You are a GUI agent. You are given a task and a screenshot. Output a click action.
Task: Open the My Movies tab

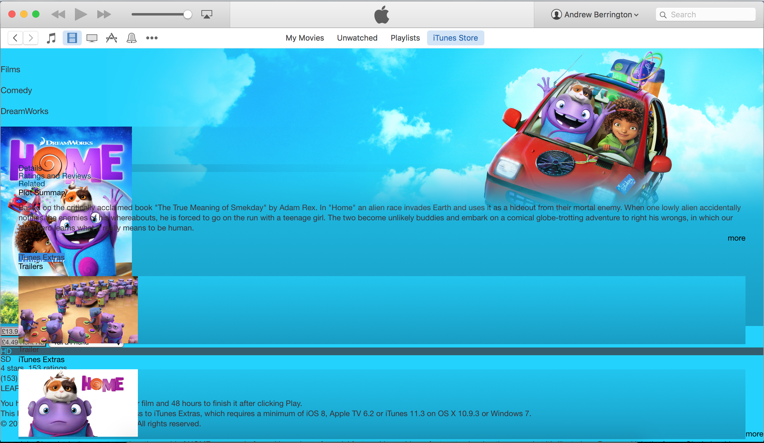click(x=305, y=38)
